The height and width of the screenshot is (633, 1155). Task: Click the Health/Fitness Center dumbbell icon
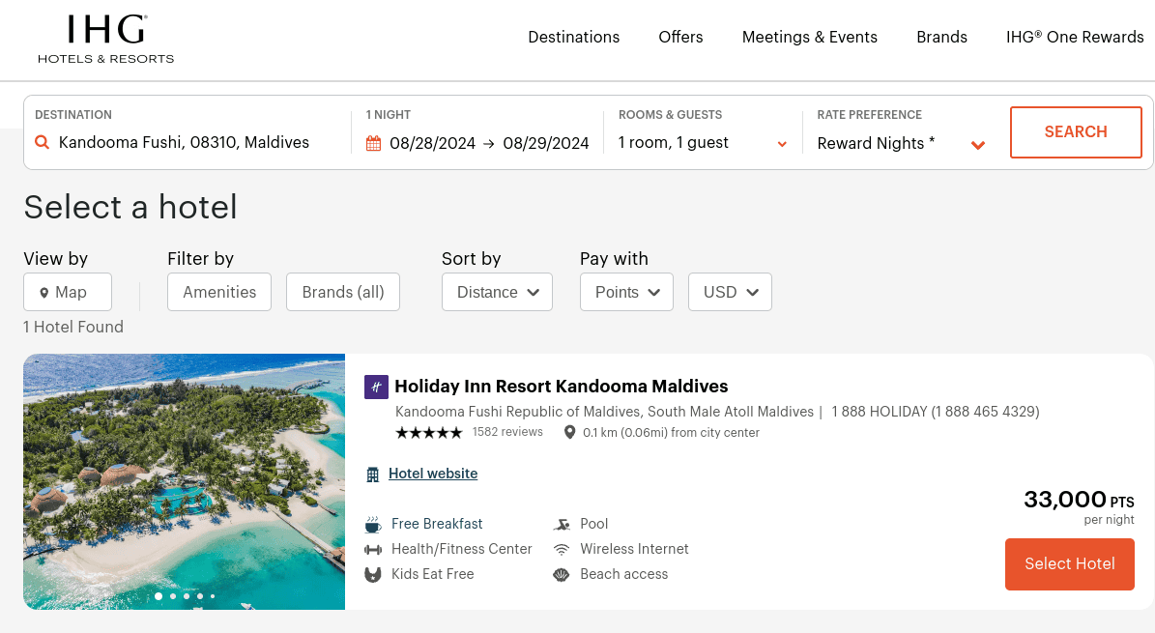click(373, 550)
